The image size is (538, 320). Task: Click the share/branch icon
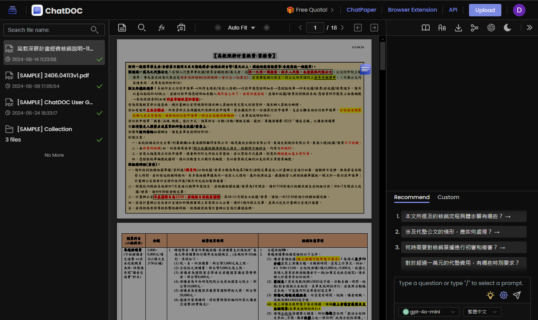click(474, 28)
